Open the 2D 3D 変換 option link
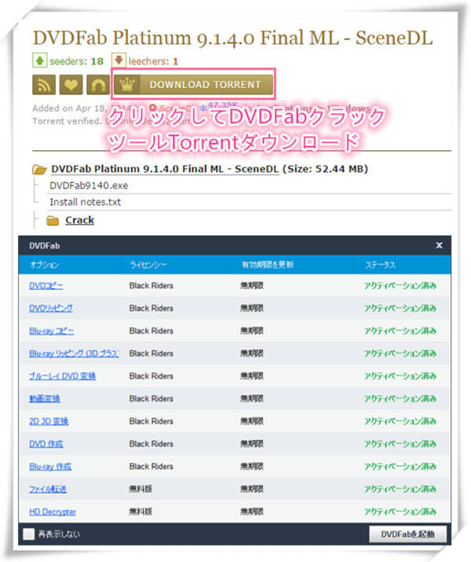Viewport: 471px width, 562px height. pos(49,421)
